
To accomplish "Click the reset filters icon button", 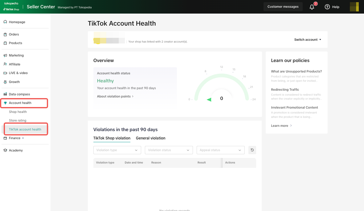I will 252,150.
